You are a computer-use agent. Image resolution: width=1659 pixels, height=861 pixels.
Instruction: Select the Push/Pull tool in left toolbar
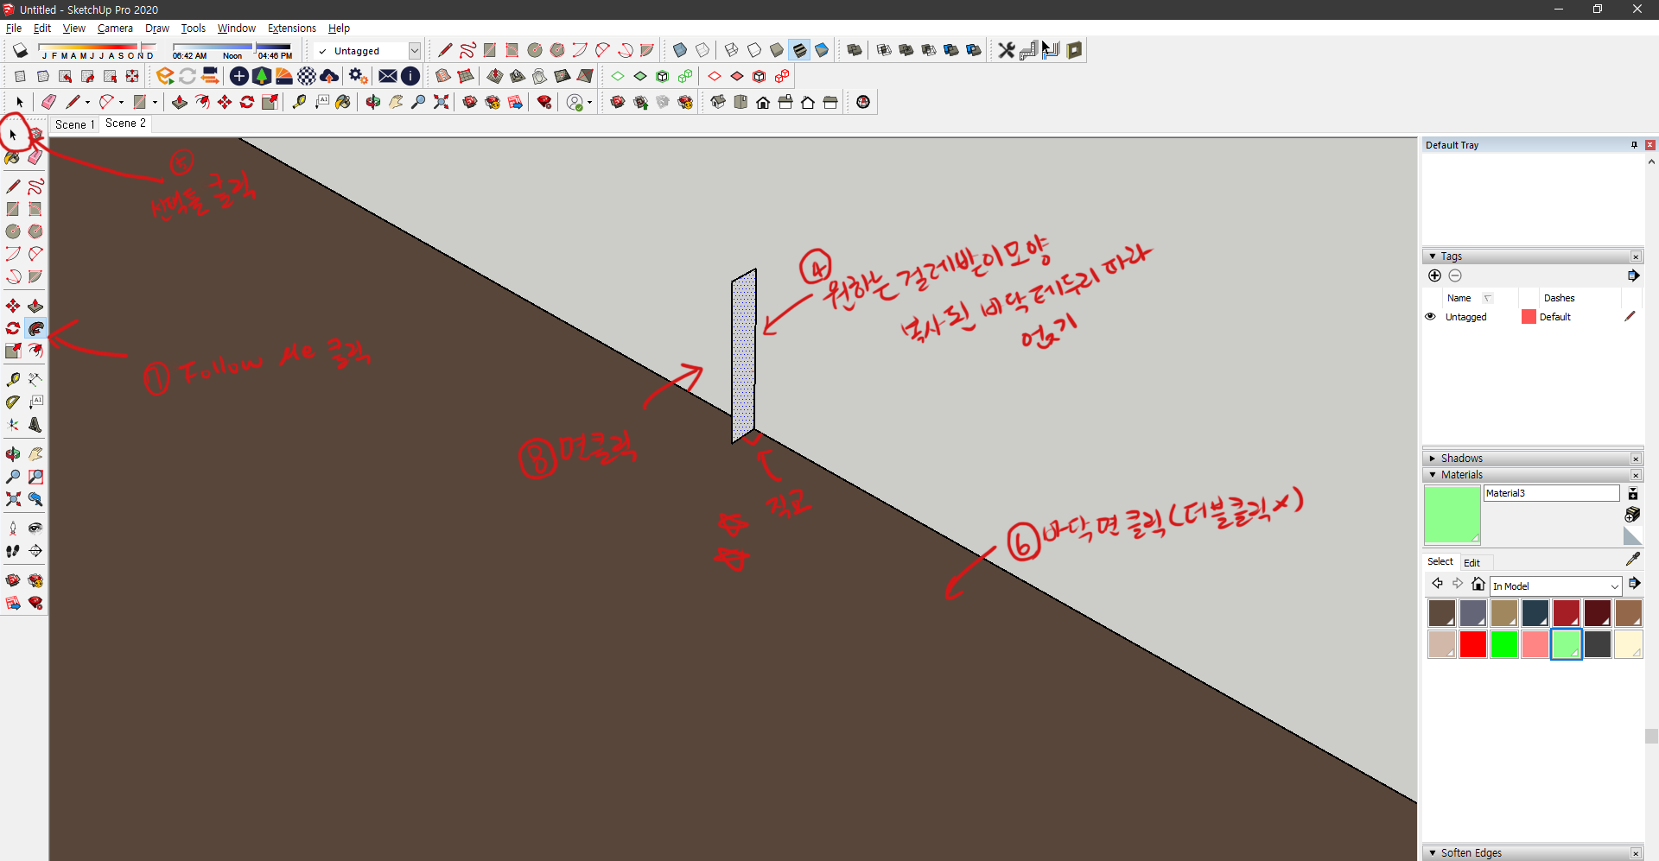(x=35, y=306)
